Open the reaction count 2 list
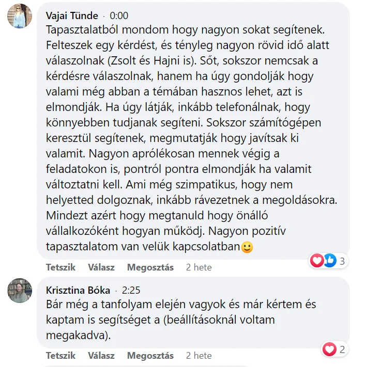This screenshot has height=367, width=382. (342, 349)
